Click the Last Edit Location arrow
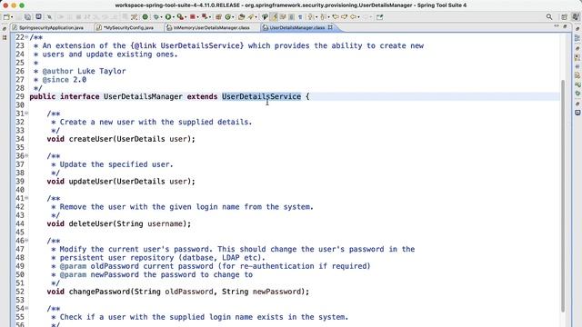 [x=336, y=17]
